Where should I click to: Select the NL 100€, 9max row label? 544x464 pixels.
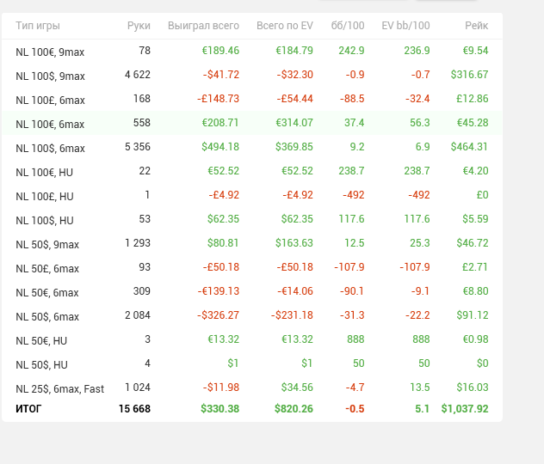click(50, 52)
